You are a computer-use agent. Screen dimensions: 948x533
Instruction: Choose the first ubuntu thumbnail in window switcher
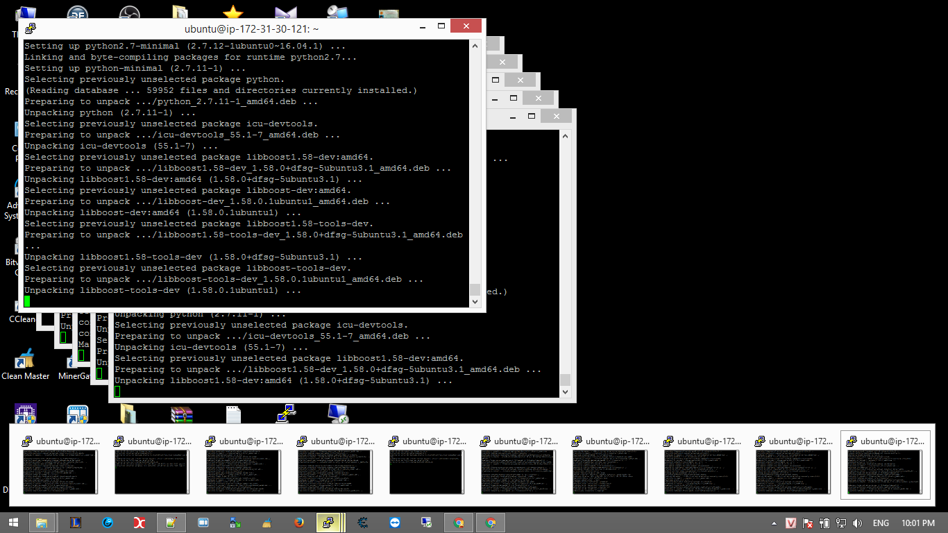coord(60,464)
